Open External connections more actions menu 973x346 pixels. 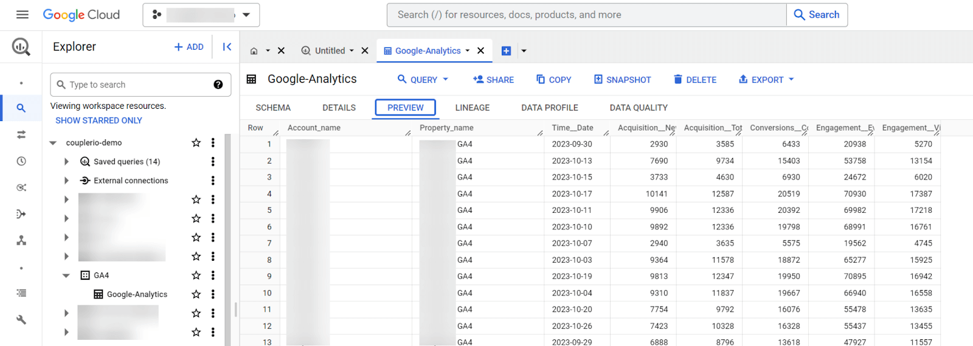point(213,181)
